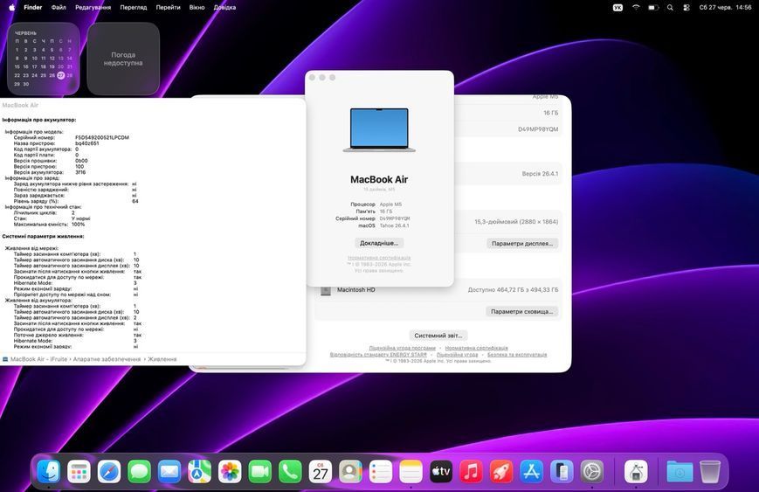This screenshot has height=492, width=759.
Task: Open Calendar icon showing 27
Action: click(321, 471)
